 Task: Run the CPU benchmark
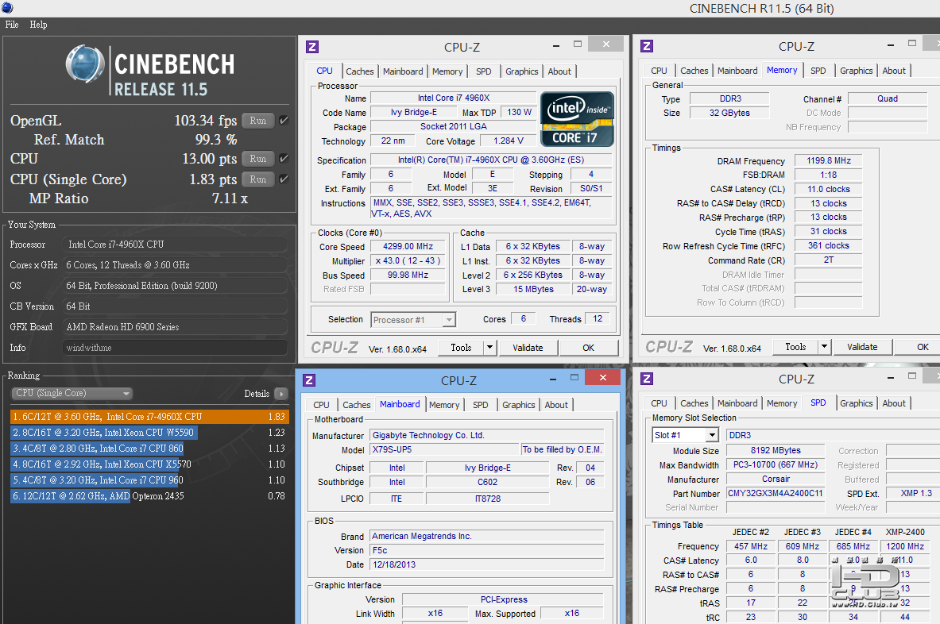point(258,159)
